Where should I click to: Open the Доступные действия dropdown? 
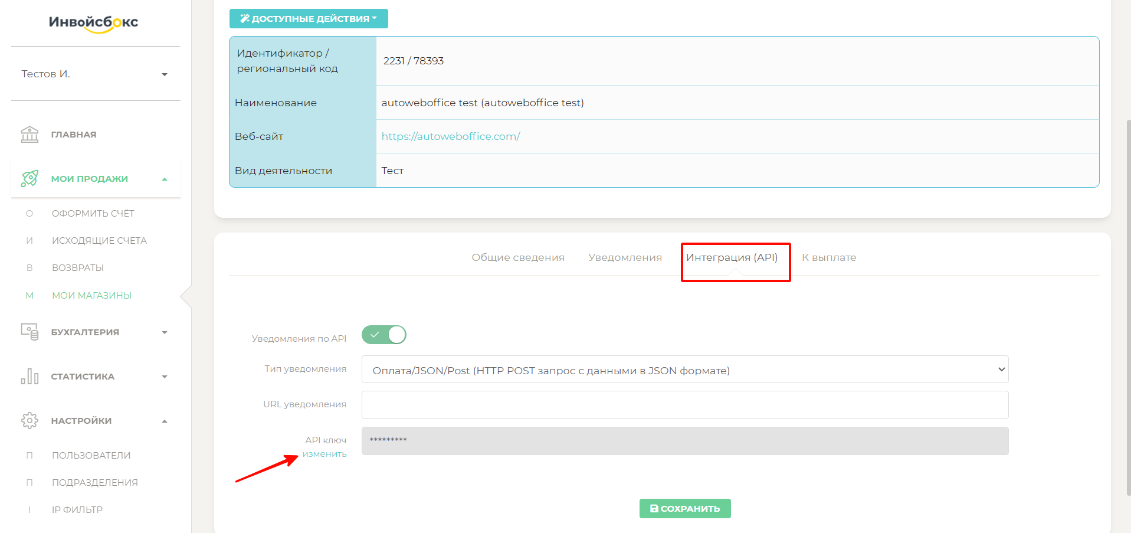pos(309,18)
